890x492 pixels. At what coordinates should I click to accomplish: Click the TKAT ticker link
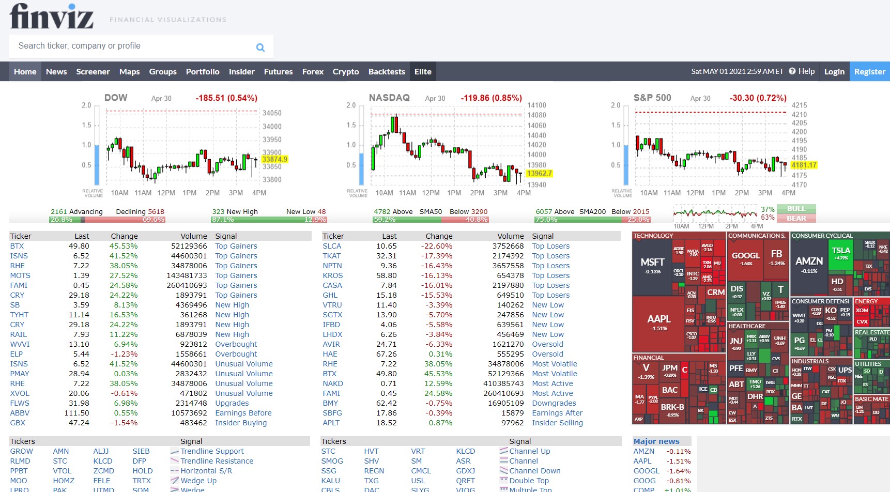[332, 256]
